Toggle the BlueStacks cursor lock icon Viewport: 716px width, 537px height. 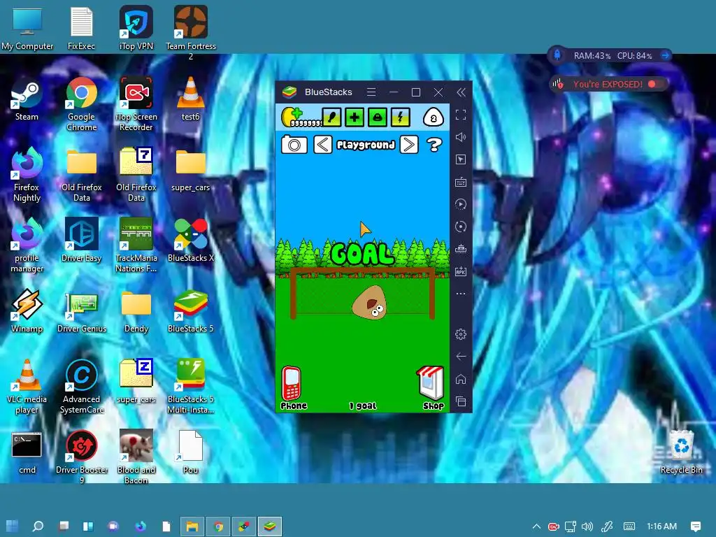461,159
